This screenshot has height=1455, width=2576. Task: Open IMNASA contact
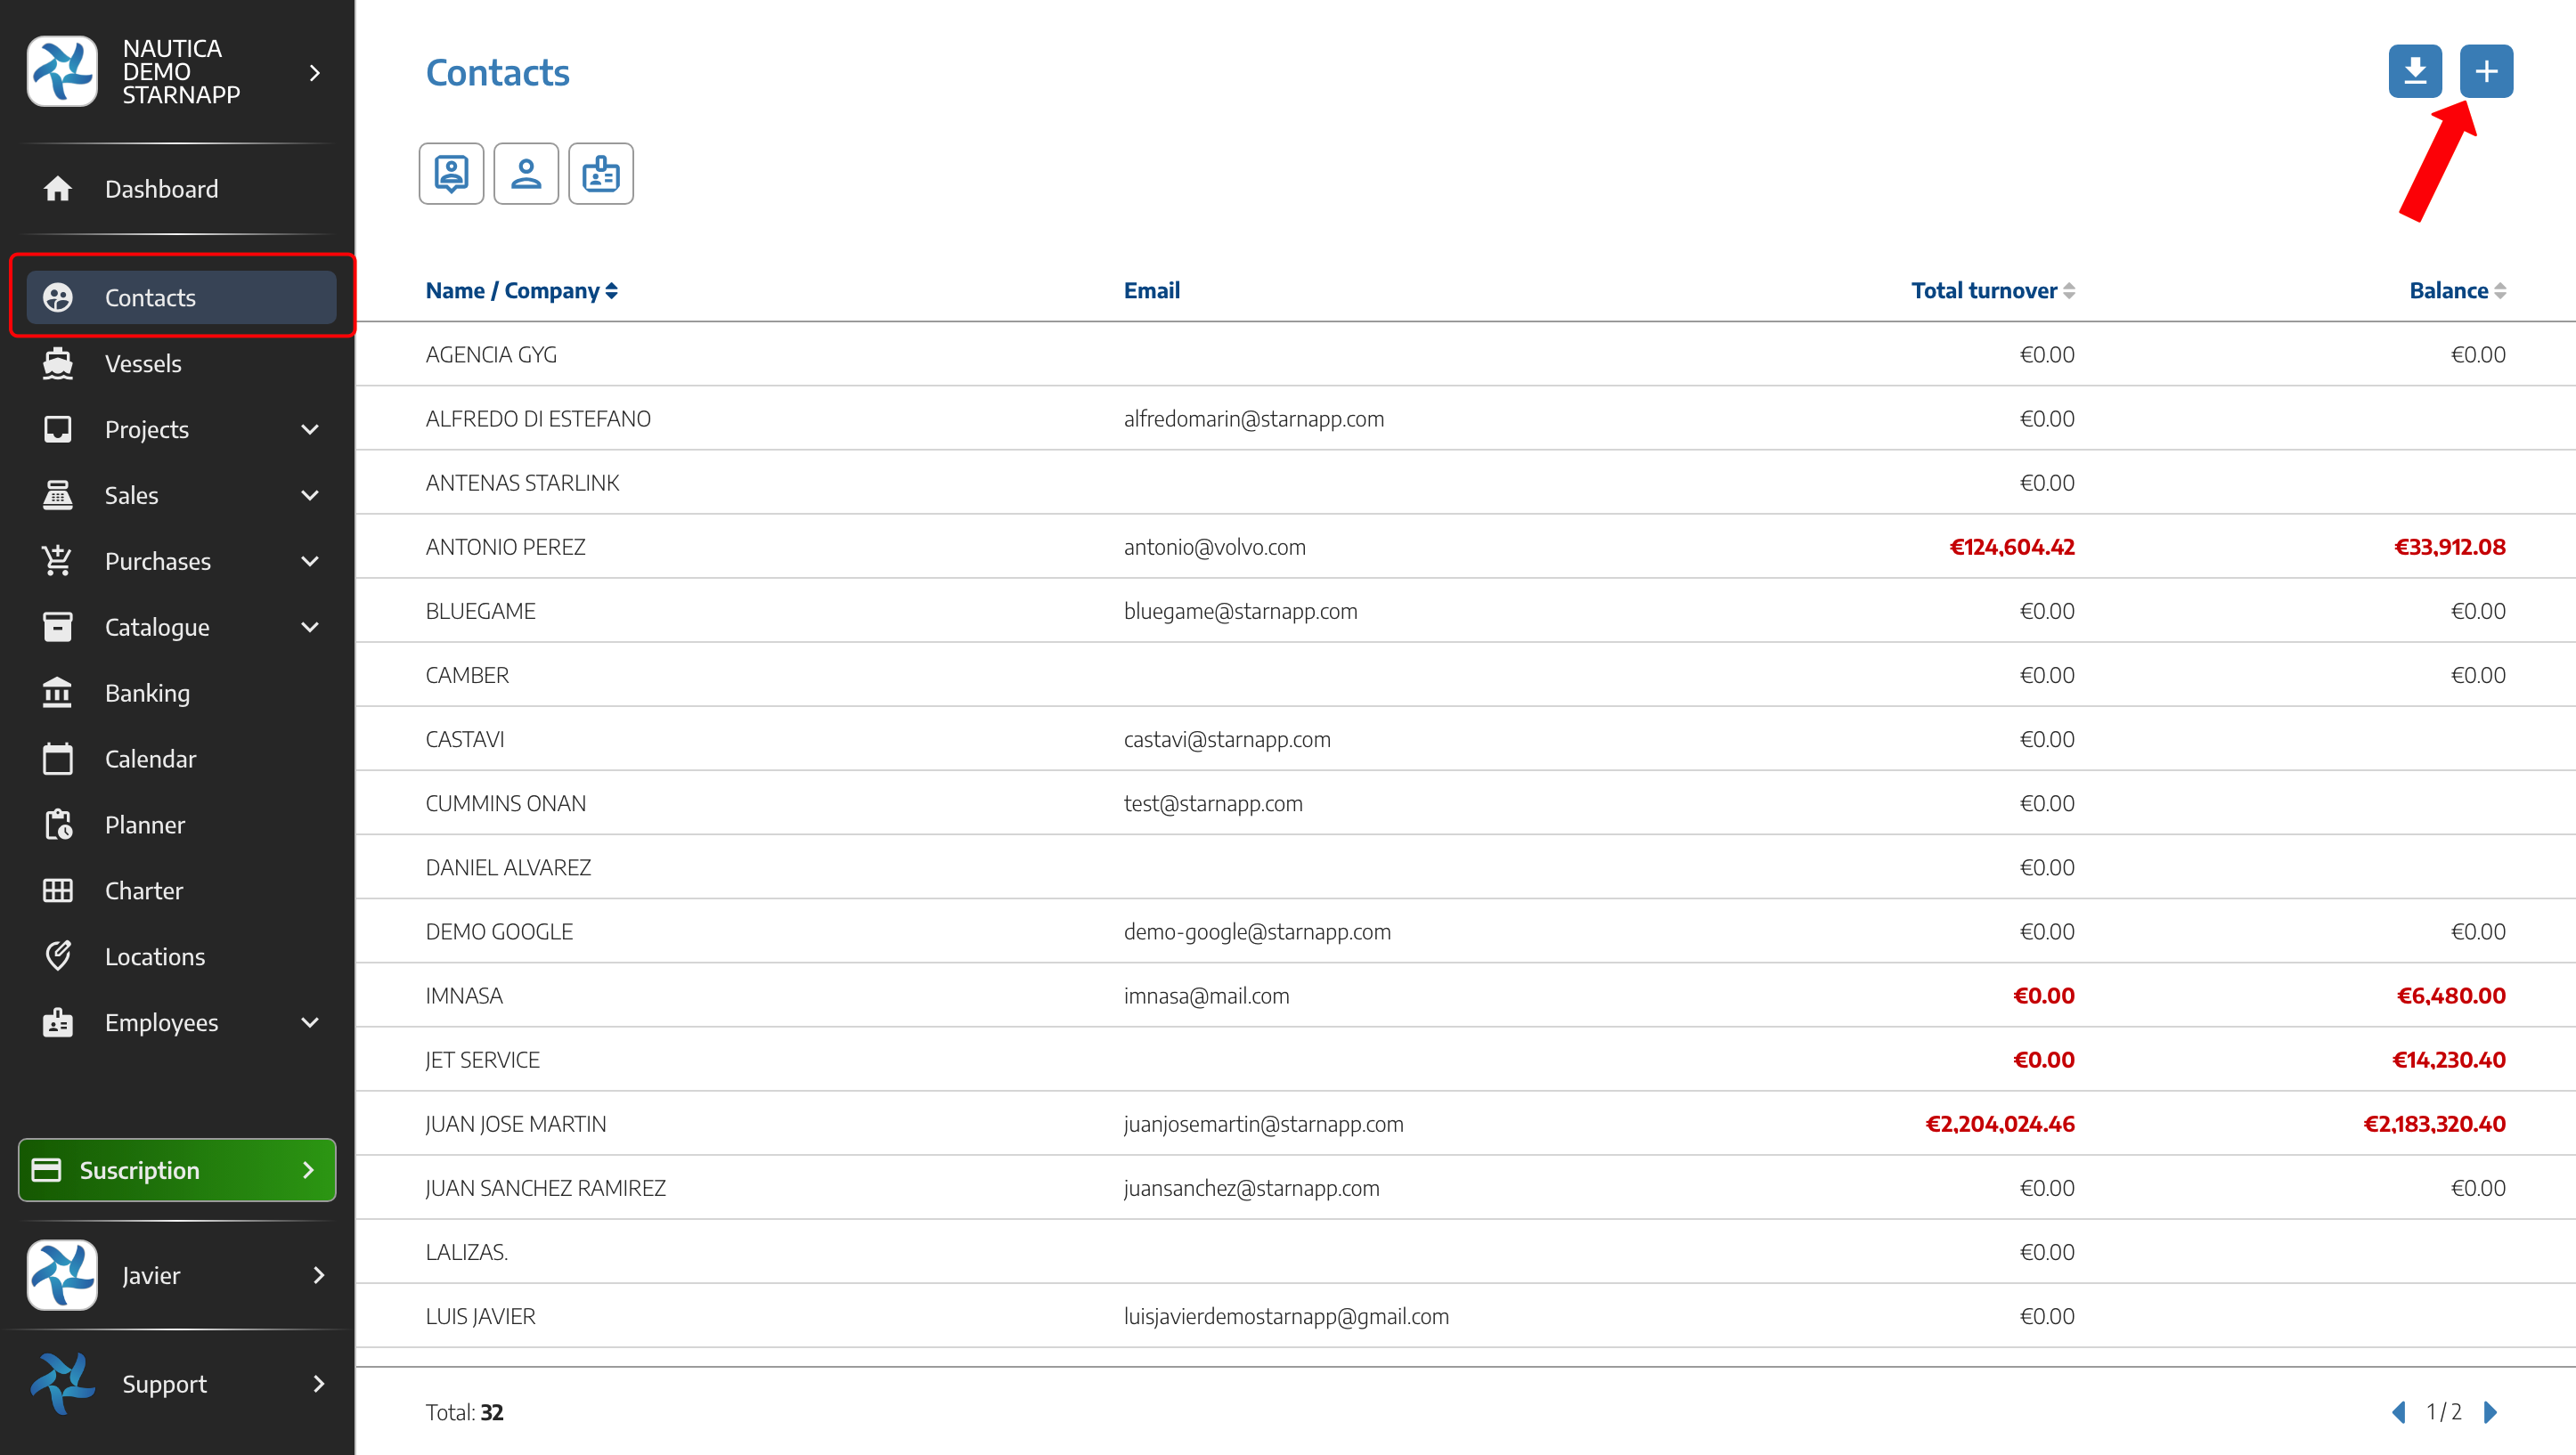click(464, 996)
